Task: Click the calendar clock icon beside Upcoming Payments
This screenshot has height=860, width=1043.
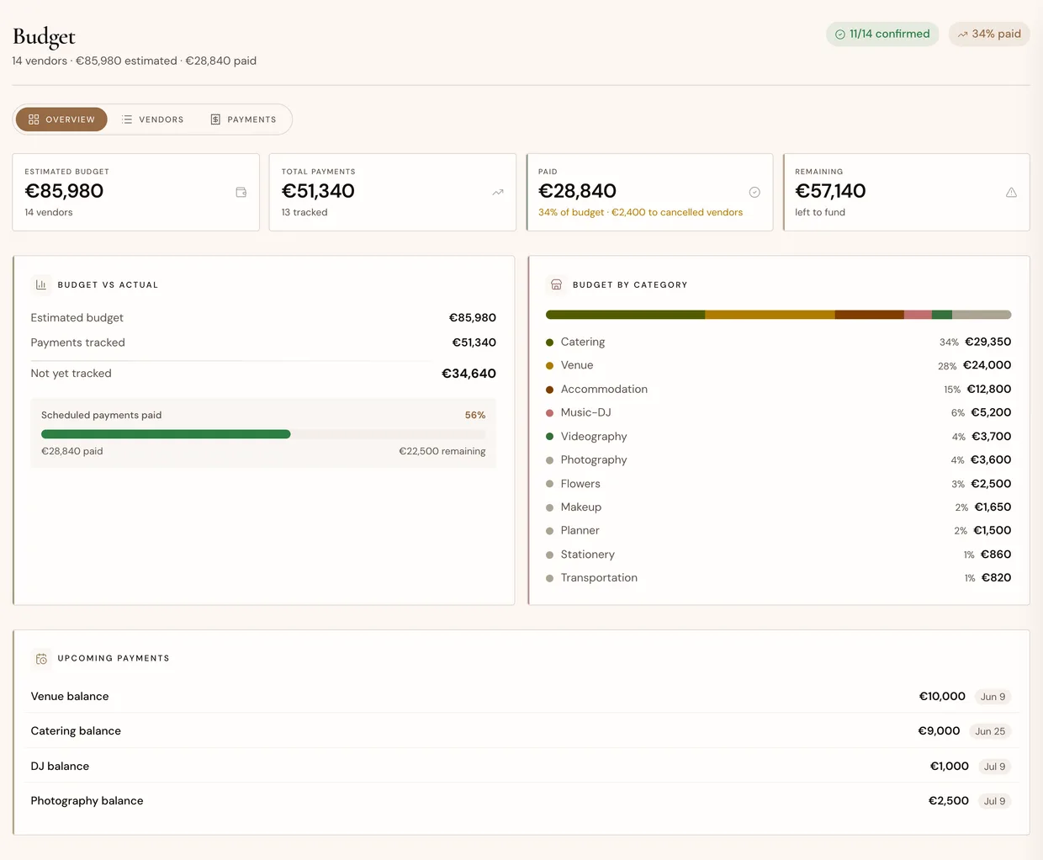Action: (41, 658)
